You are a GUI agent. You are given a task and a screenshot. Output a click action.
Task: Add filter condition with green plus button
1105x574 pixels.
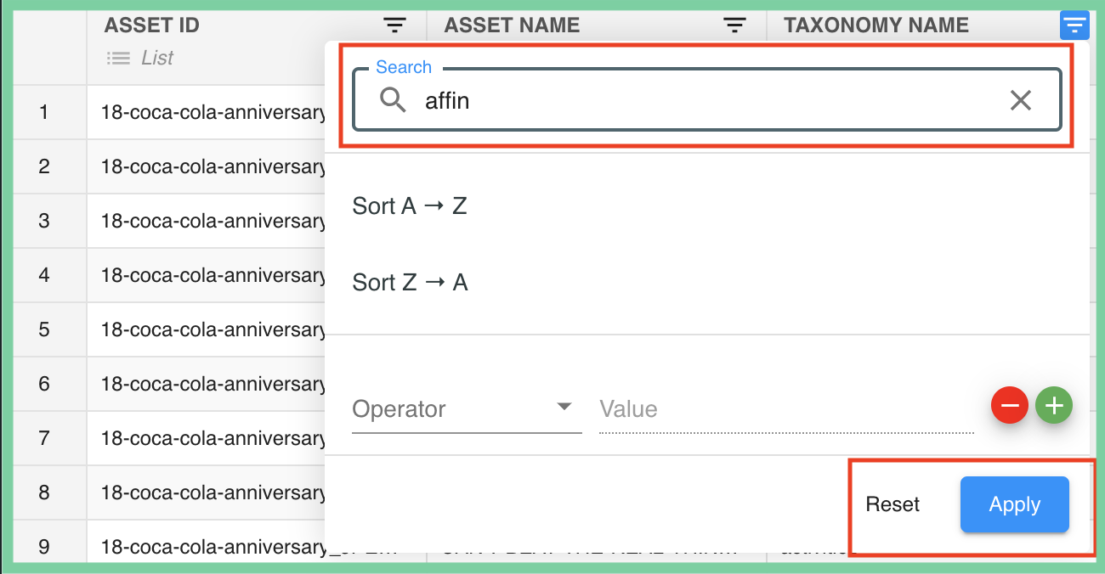point(1054,407)
